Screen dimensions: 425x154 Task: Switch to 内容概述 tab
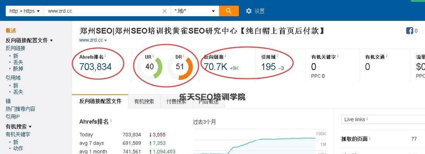point(209,102)
